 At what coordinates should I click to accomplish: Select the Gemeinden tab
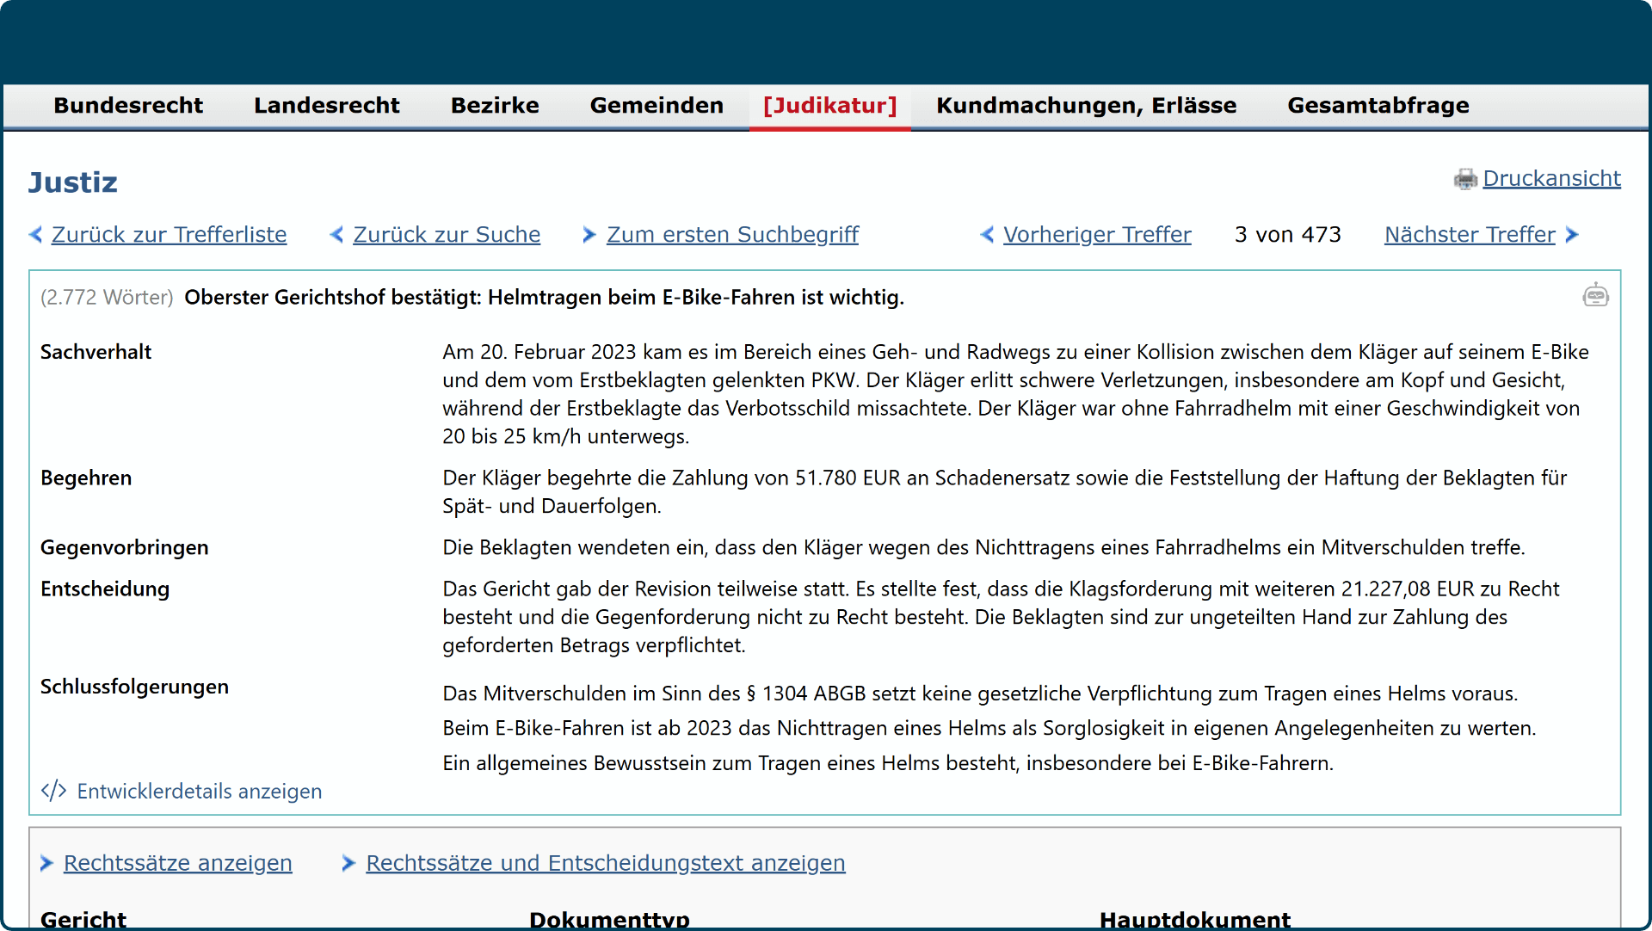coord(656,105)
